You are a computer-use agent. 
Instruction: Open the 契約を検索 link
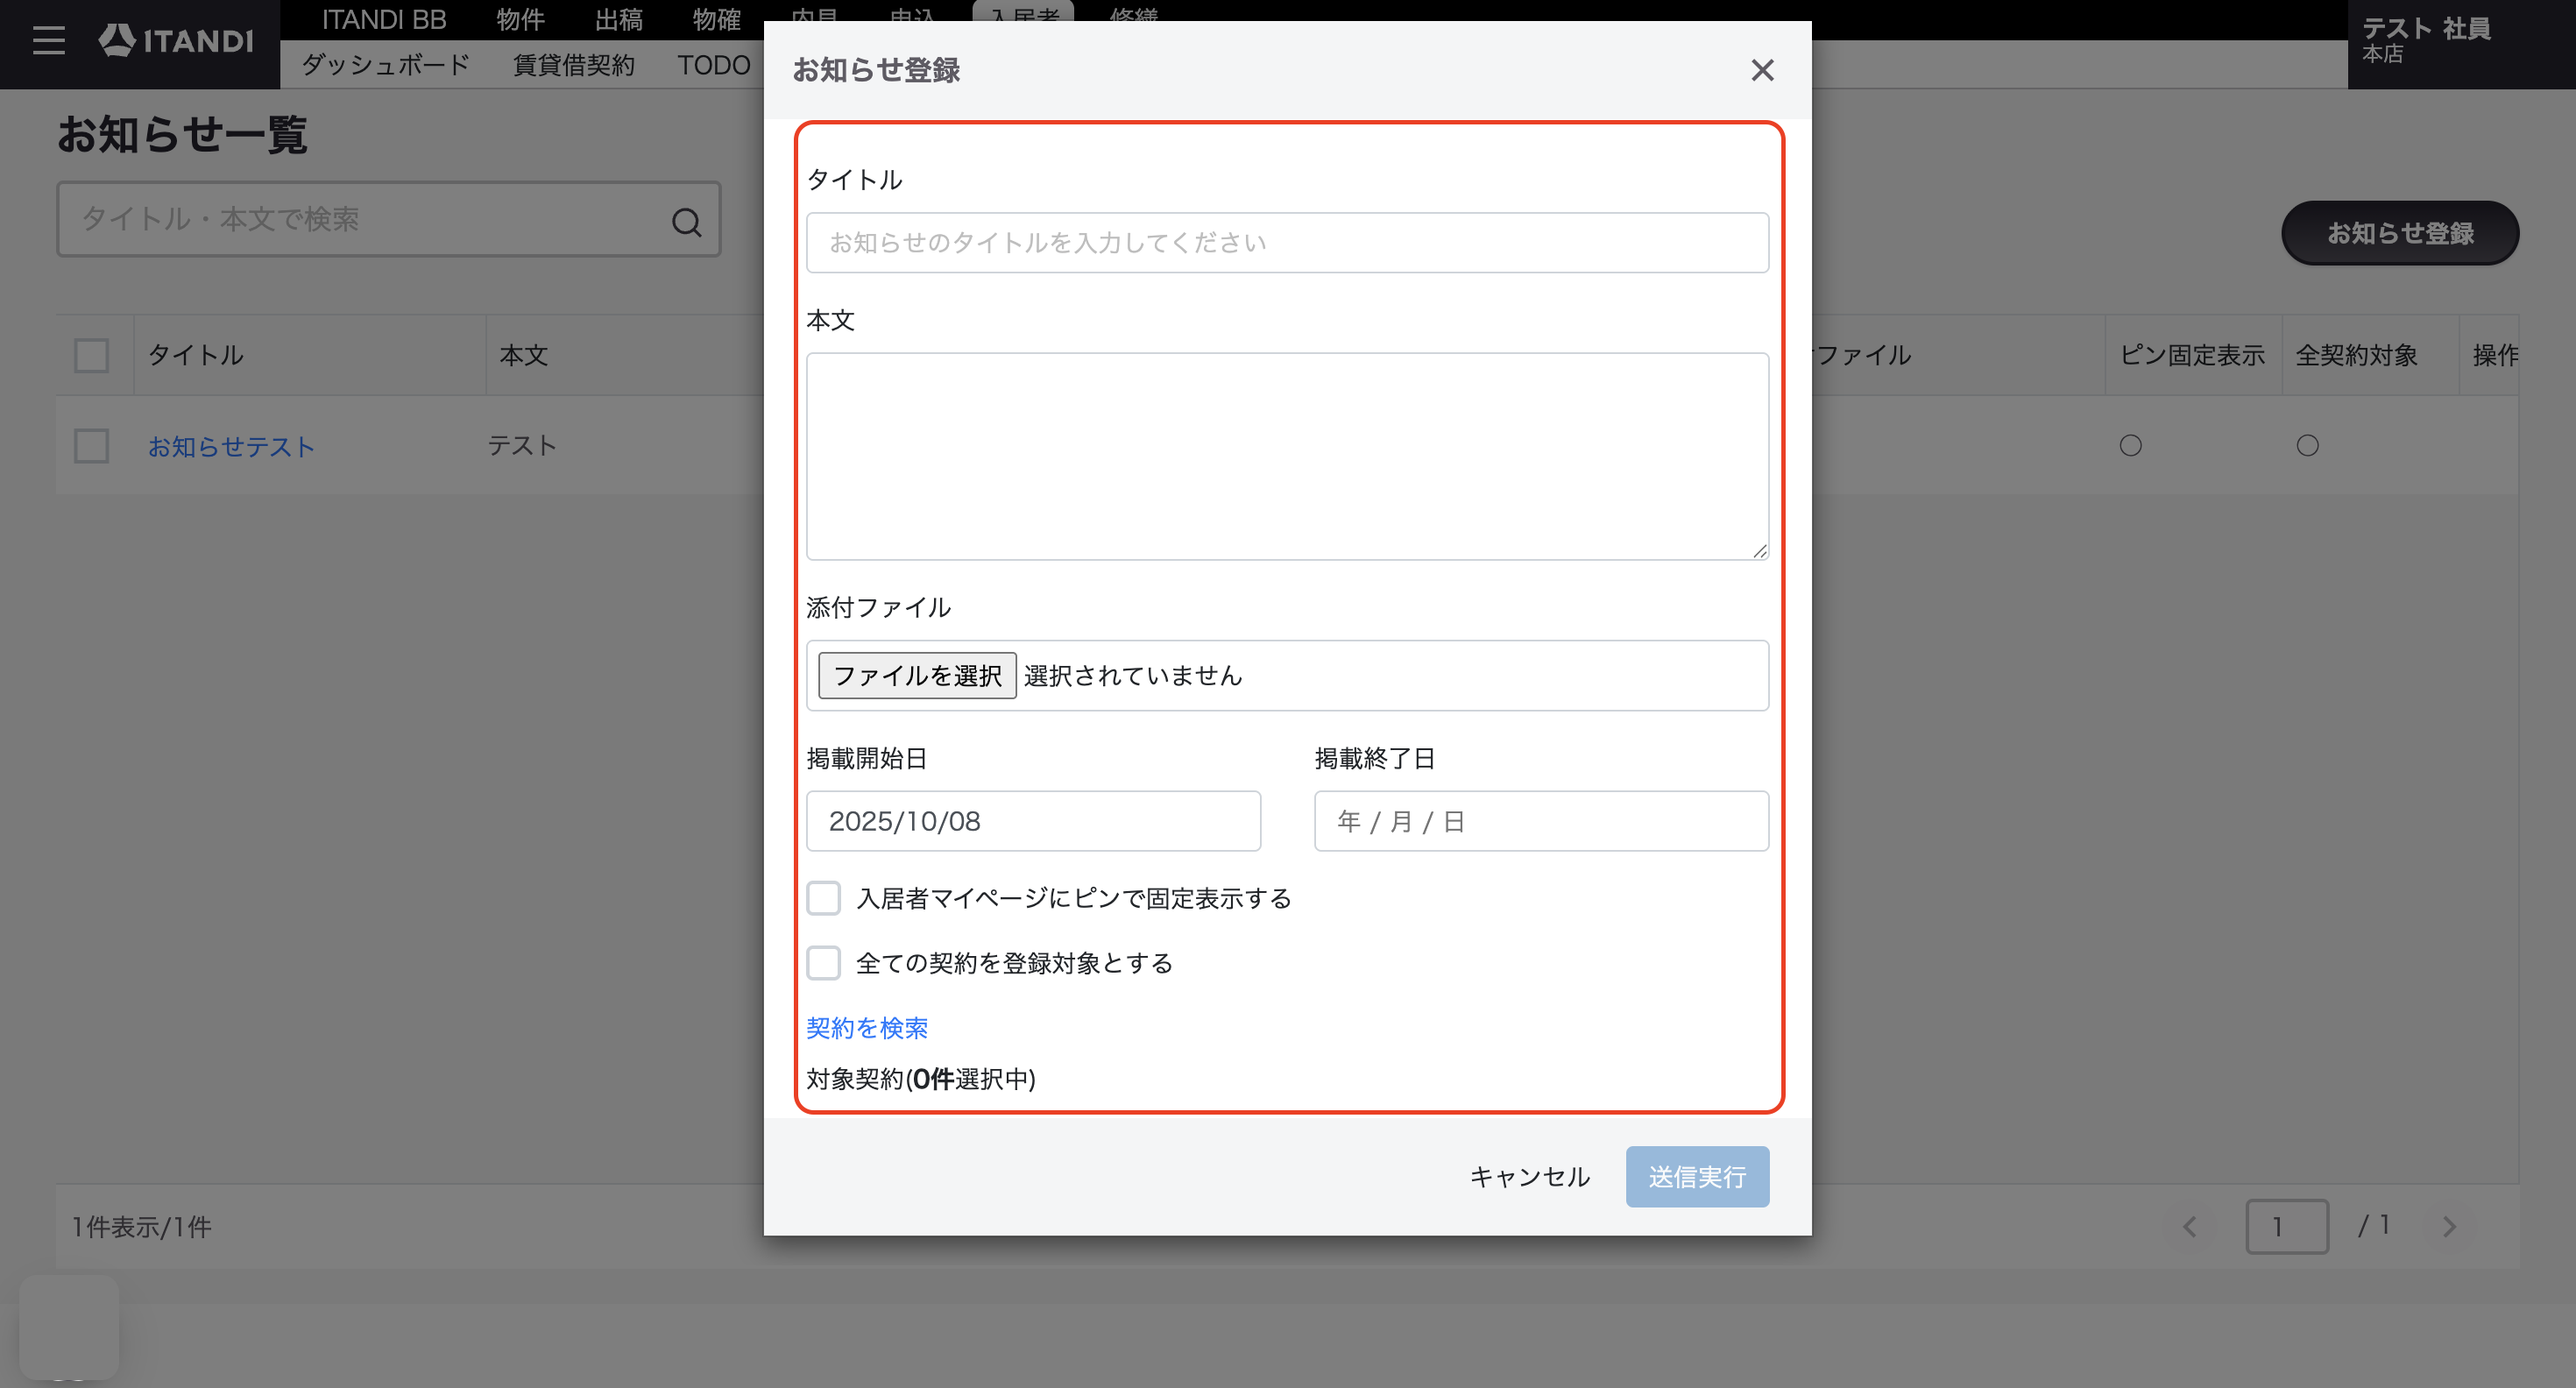point(867,1028)
